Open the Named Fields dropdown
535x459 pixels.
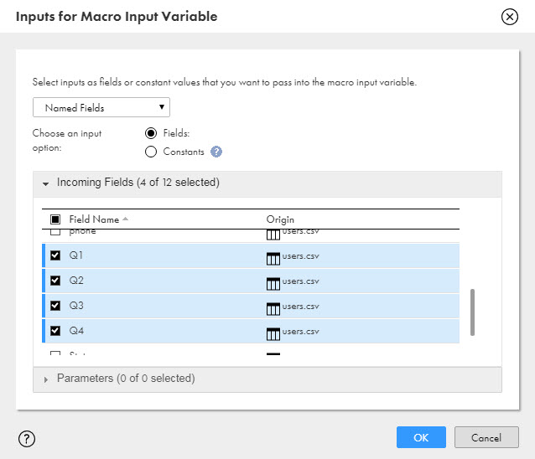coord(101,107)
